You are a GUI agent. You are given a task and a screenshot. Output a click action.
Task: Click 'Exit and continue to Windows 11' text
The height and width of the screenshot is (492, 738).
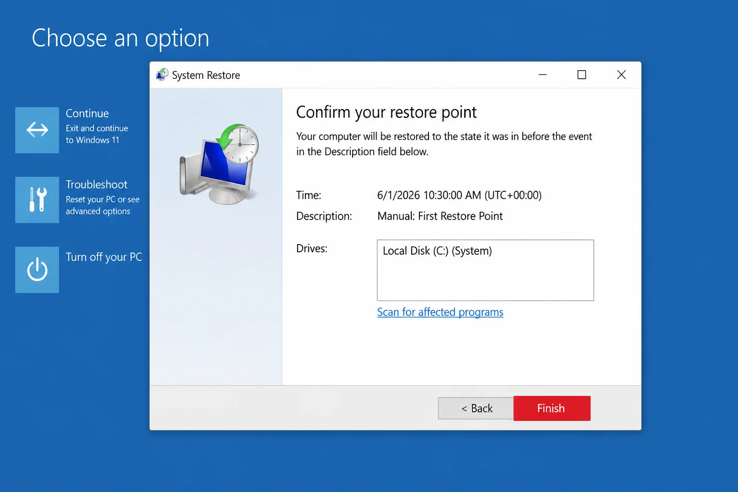pos(97,134)
